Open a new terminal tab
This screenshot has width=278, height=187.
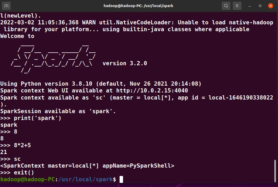point(6,6)
